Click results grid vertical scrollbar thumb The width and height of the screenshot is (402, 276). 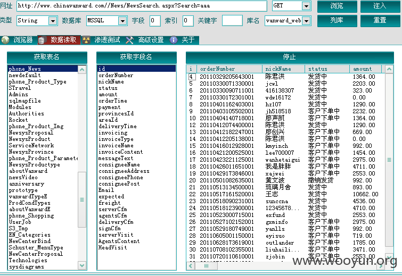click(389, 160)
